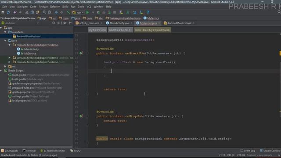Screen dimensions: 281x158
Task: Click the Stop square toolbar icon
Action: click(x=115, y=12)
